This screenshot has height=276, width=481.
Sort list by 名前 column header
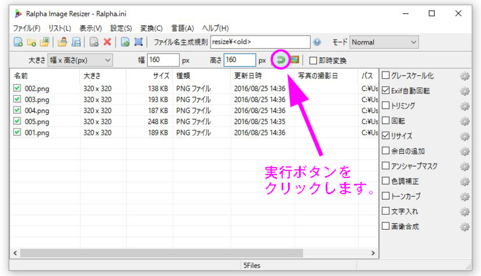(x=45, y=76)
